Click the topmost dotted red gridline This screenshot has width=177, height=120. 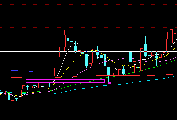[x=88, y=5]
